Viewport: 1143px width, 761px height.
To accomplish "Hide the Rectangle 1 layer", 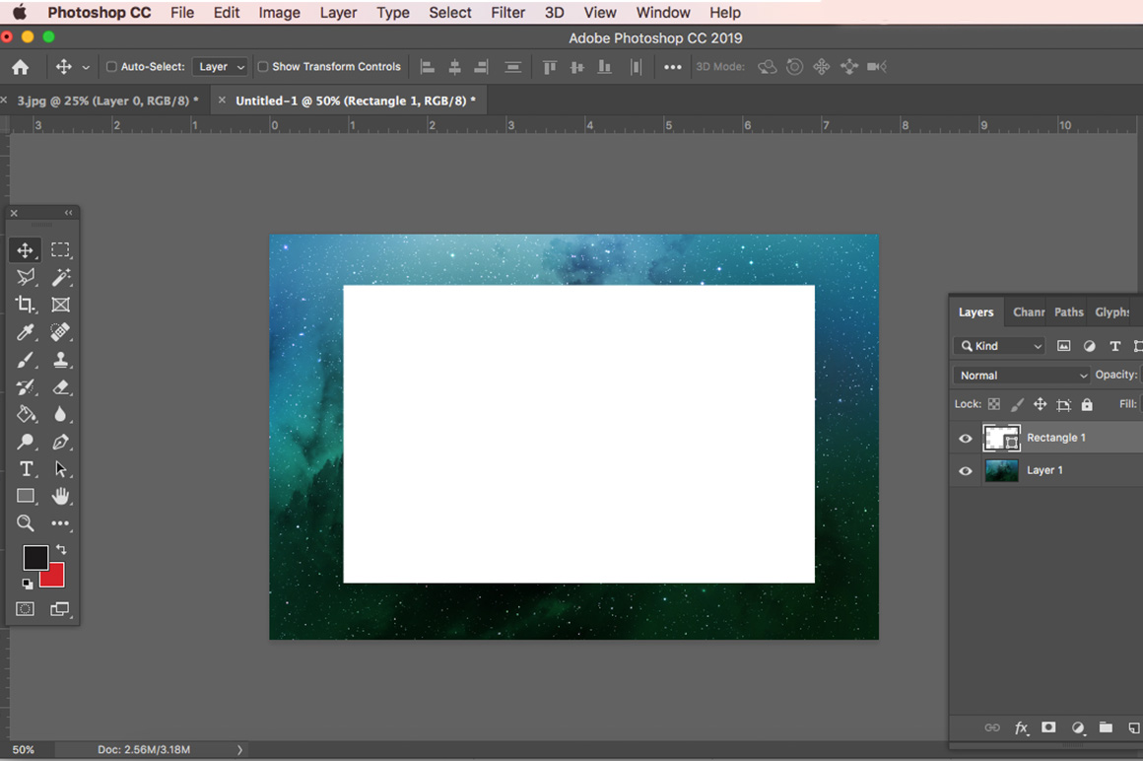I will (965, 438).
